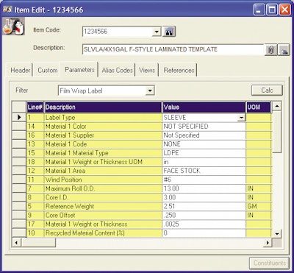This screenshot has width=294, height=273.
Task: Click the Not Specified value for Material 1 Supplier
Action: click(204, 135)
